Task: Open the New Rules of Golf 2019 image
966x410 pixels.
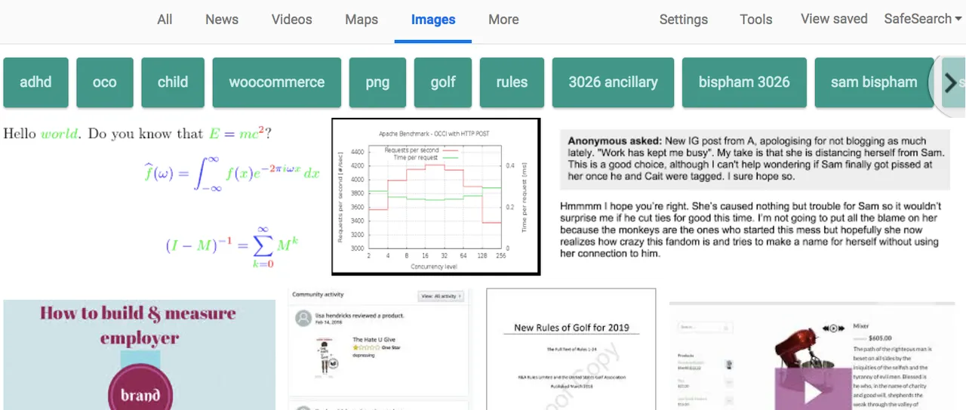Action: (571, 349)
